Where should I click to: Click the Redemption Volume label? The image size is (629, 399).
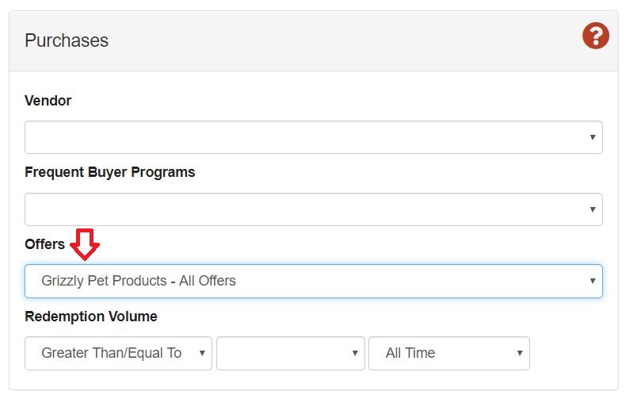click(91, 317)
